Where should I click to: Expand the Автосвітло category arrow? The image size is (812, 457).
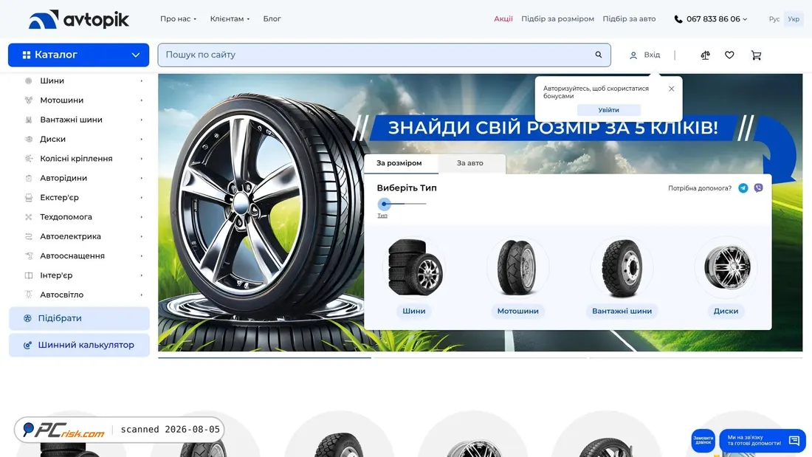[x=142, y=295]
